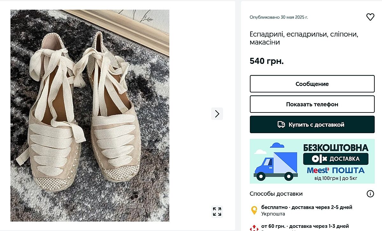
Task: Click the 540 грн. price
Action: click(266, 61)
